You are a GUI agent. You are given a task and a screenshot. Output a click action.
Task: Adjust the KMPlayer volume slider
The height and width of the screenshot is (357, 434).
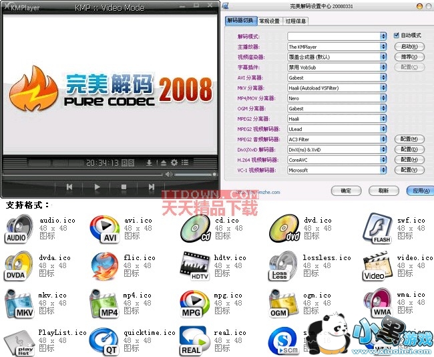(195, 174)
